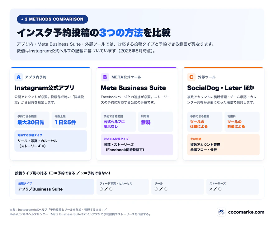Click the 主な用途 label

point(196,139)
